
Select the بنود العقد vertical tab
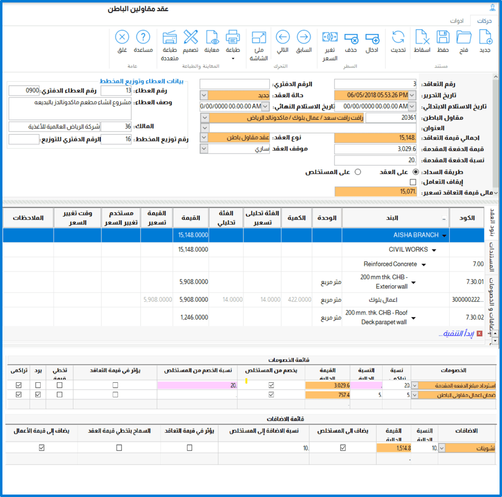492,224
